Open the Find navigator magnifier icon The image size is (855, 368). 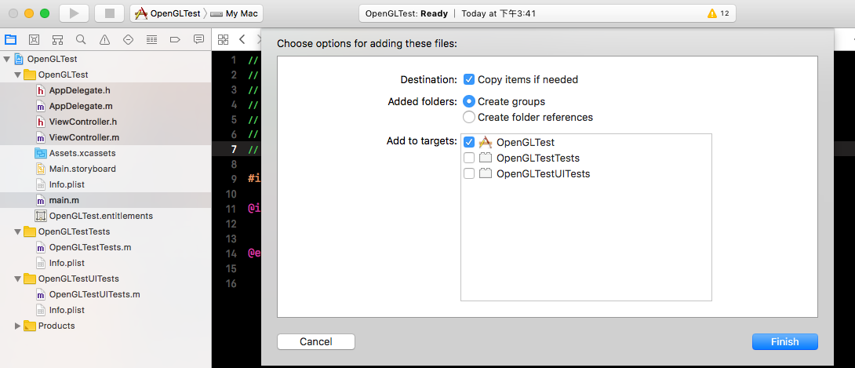pos(81,39)
